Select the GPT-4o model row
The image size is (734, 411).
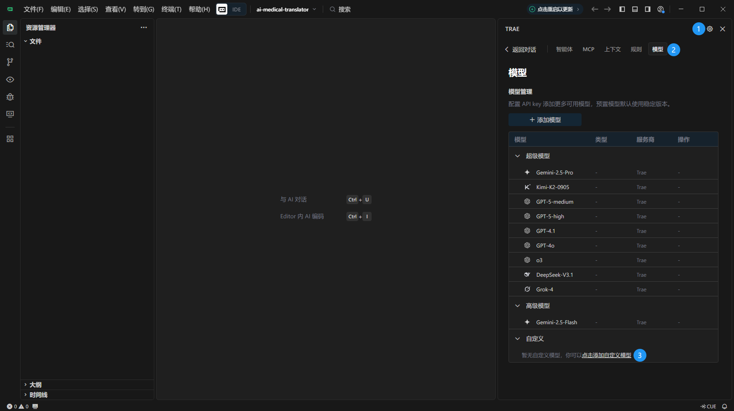coord(613,245)
